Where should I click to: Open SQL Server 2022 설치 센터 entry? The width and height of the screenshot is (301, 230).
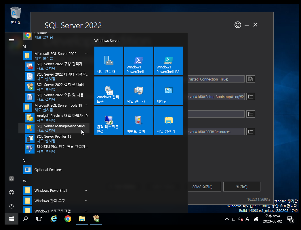pyautogui.click(x=54, y=87)
